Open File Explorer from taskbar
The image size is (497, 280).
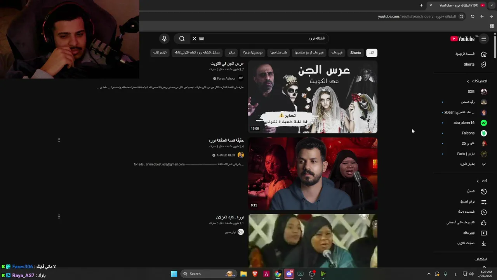click(243, 274)
